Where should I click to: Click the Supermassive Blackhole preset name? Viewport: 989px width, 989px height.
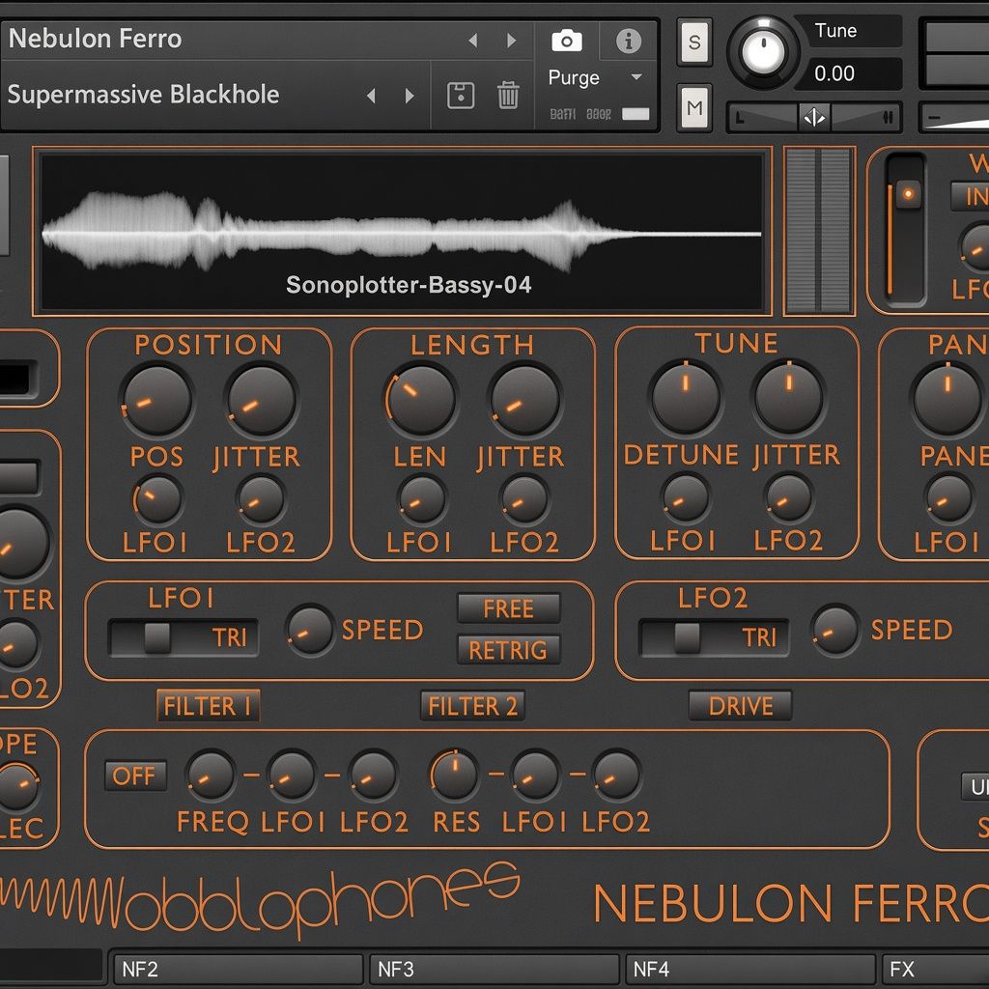143,95
